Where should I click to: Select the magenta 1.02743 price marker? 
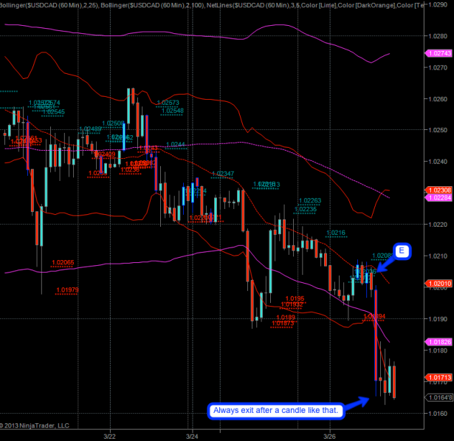(438, 54)
